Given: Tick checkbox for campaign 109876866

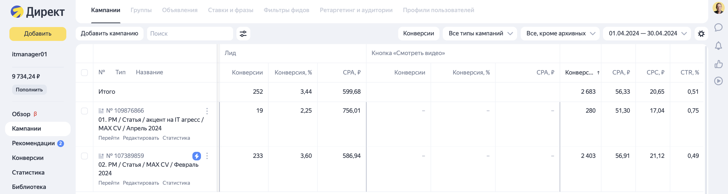Looking at the screenshot, I should (85, 111).
